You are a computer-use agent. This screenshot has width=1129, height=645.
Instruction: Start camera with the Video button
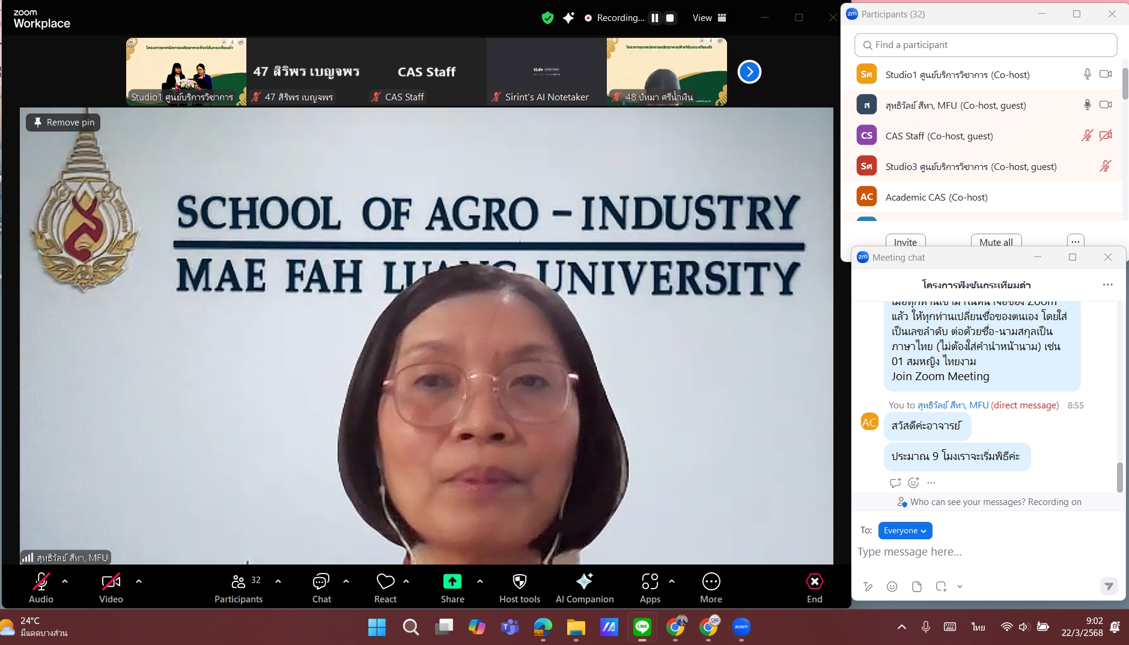click(111, 587)
